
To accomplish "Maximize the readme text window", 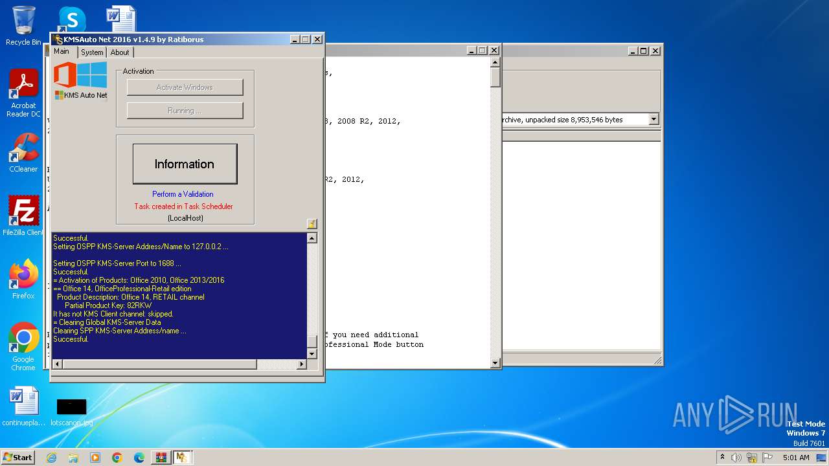I will pos(483,50).
